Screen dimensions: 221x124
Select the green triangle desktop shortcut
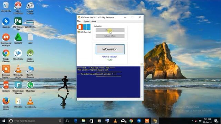click(18, 38)
